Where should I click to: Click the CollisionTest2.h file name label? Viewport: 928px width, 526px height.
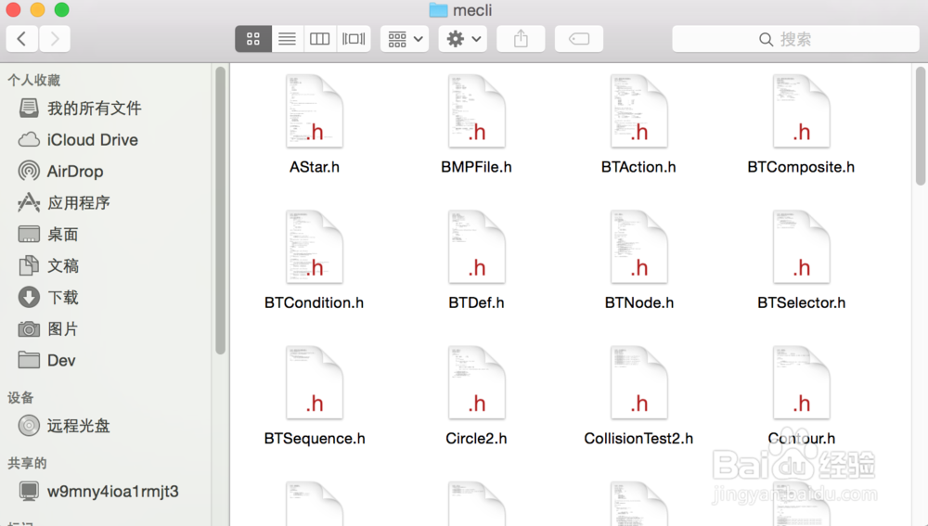click(x=638, y=439)
